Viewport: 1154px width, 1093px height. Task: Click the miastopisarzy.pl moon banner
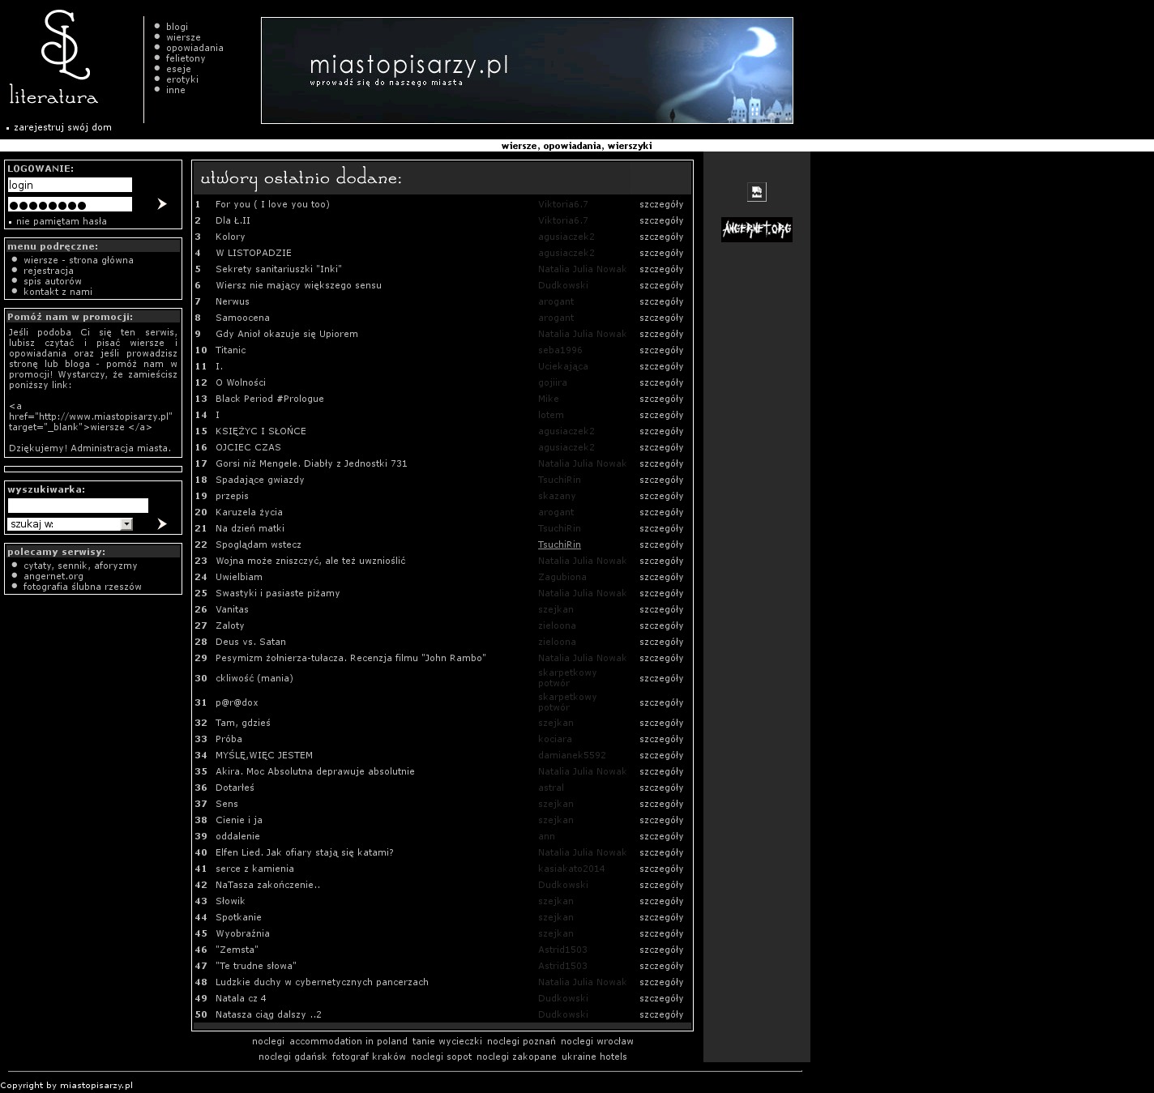527,70
